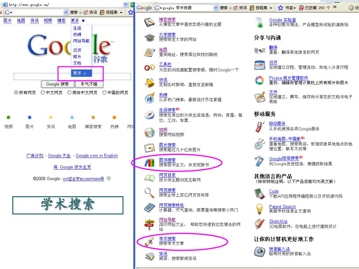Screen dimensions: 359x269
Task: Select the 所有网页 radio button
Action: [x=16, y=92]
